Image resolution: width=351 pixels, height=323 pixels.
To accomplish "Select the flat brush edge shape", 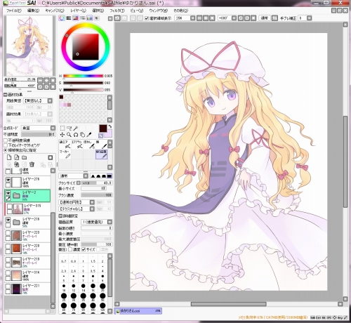I will click(x=110, y=176).
